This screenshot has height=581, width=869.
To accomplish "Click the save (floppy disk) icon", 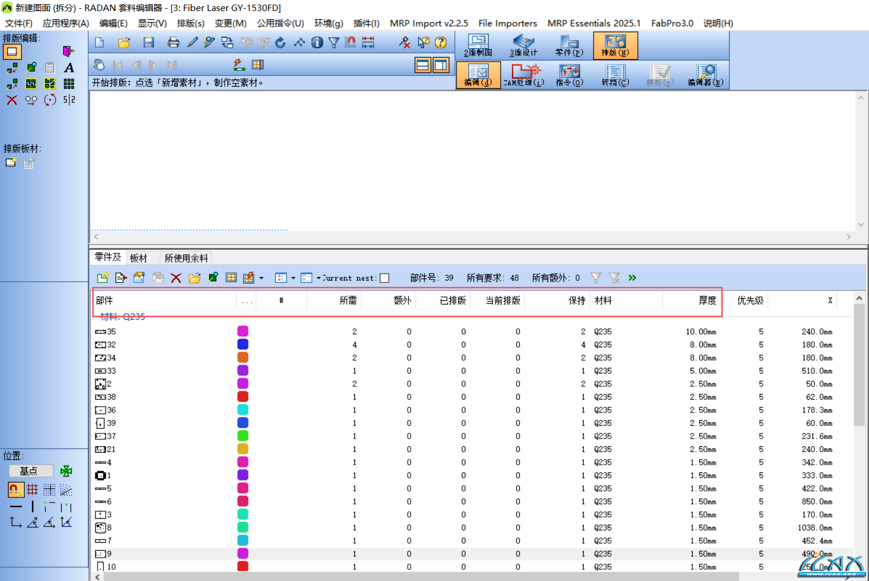I will click(x=149, y=42).
